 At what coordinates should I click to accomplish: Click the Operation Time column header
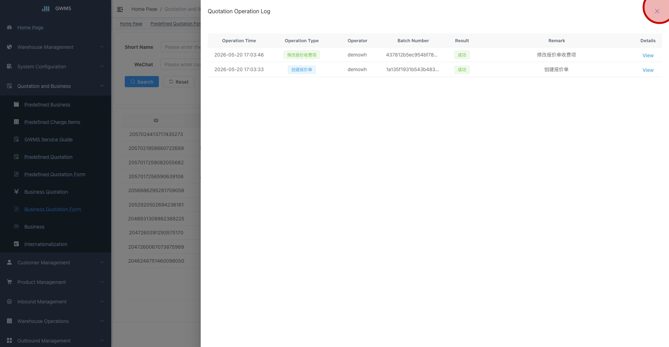pyautogui.click(x=239, y=40)
